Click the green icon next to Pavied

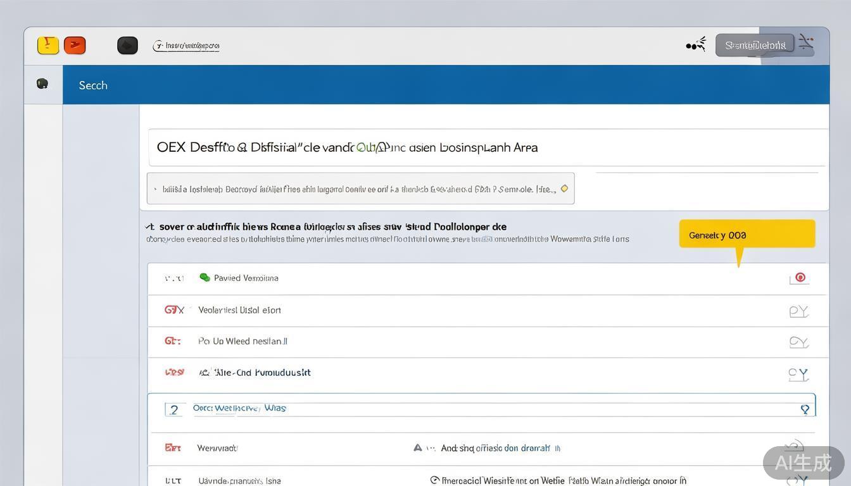(205, 277)
